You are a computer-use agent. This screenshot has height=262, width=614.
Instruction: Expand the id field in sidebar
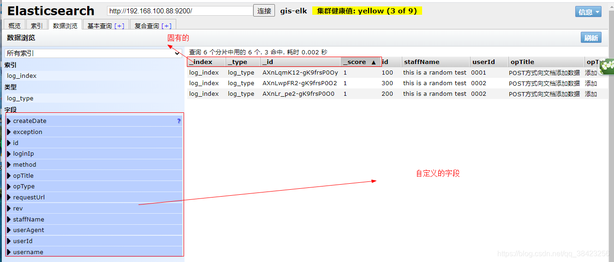tap(94, 143)
